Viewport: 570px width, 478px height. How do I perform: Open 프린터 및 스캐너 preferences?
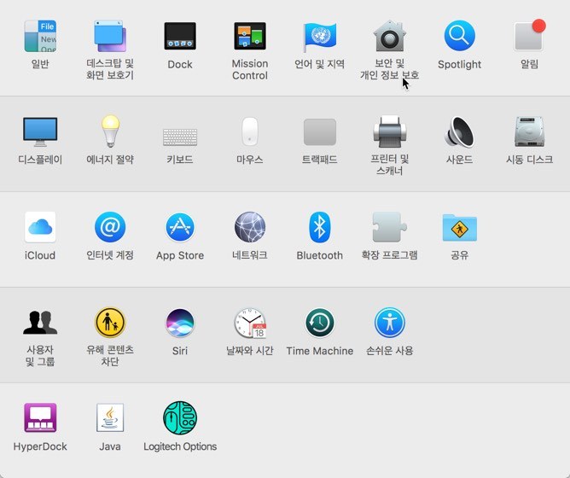pyautogui.click(x=390, y=131)
